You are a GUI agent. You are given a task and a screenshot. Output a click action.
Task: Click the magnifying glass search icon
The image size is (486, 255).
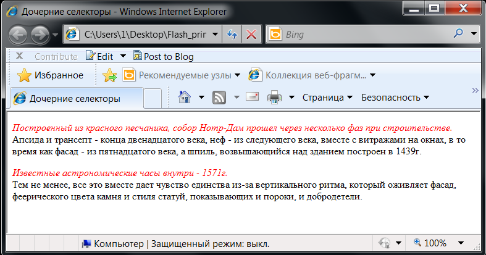[458, 33]
